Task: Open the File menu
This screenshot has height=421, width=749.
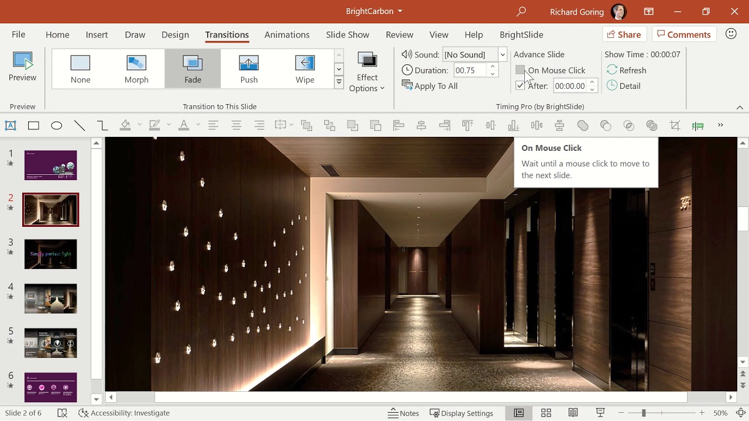Action: [19, 34]
